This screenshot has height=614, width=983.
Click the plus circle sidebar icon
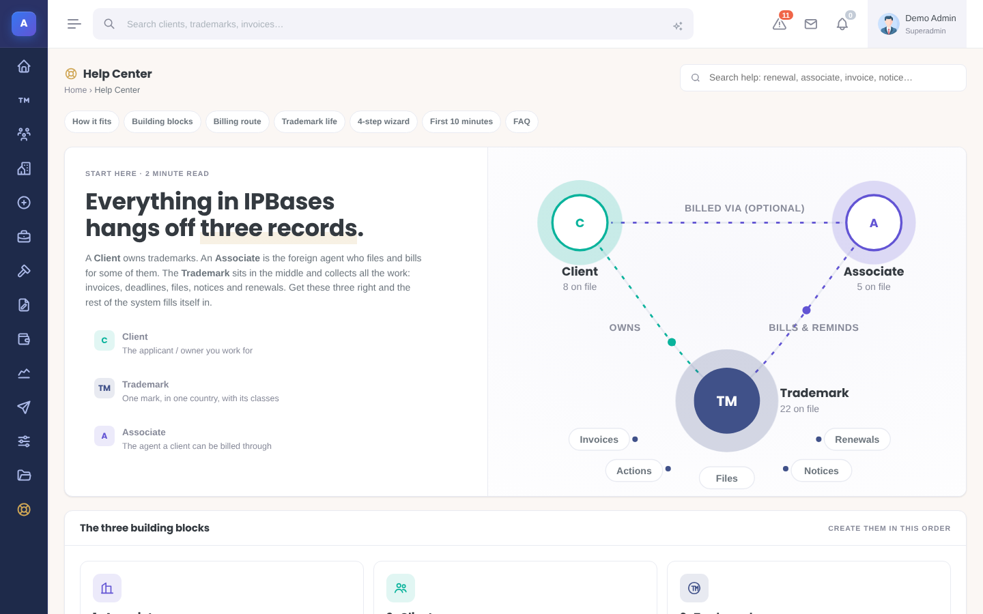click(24, 203)
